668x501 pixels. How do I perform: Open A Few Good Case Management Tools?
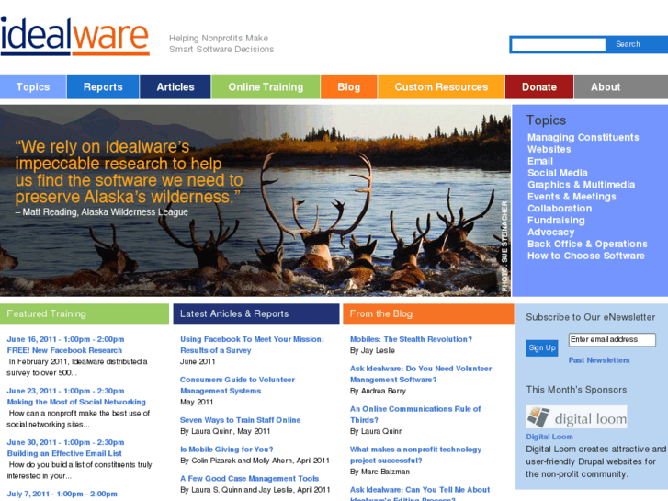[249, 479]
